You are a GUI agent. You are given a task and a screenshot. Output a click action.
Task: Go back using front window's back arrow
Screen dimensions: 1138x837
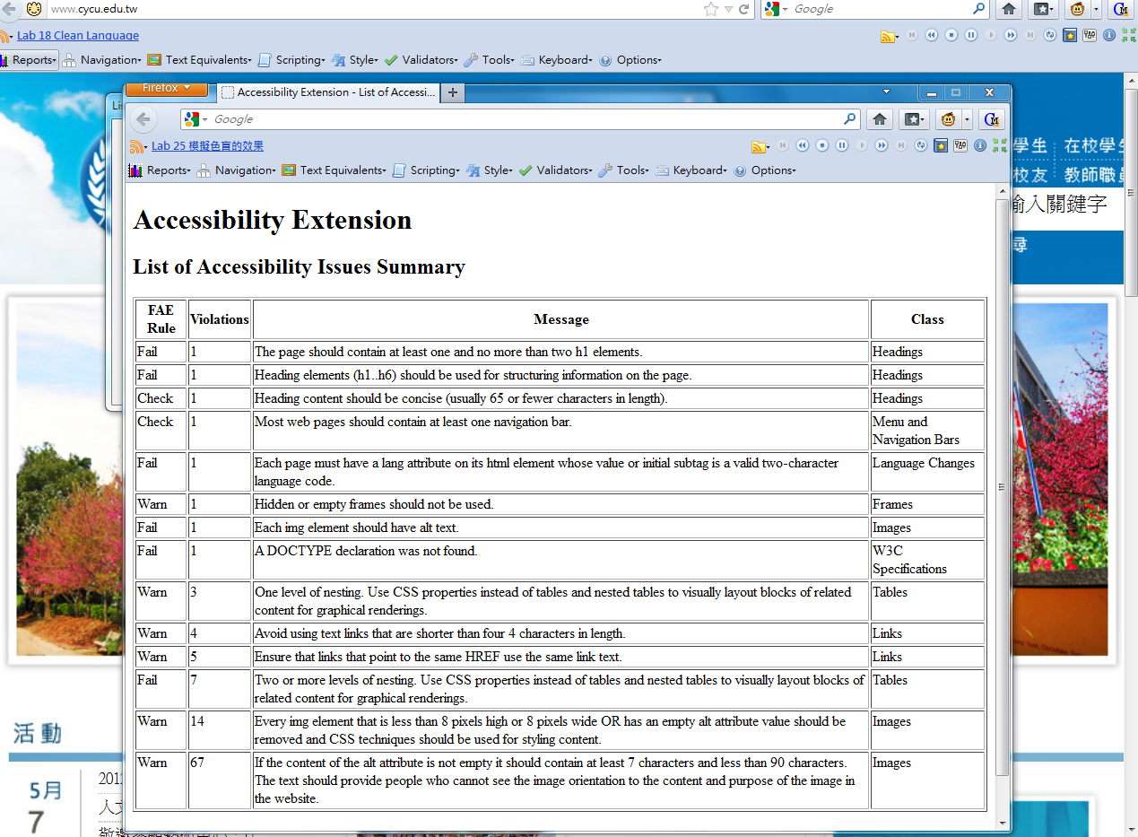(x=143, y=119)
